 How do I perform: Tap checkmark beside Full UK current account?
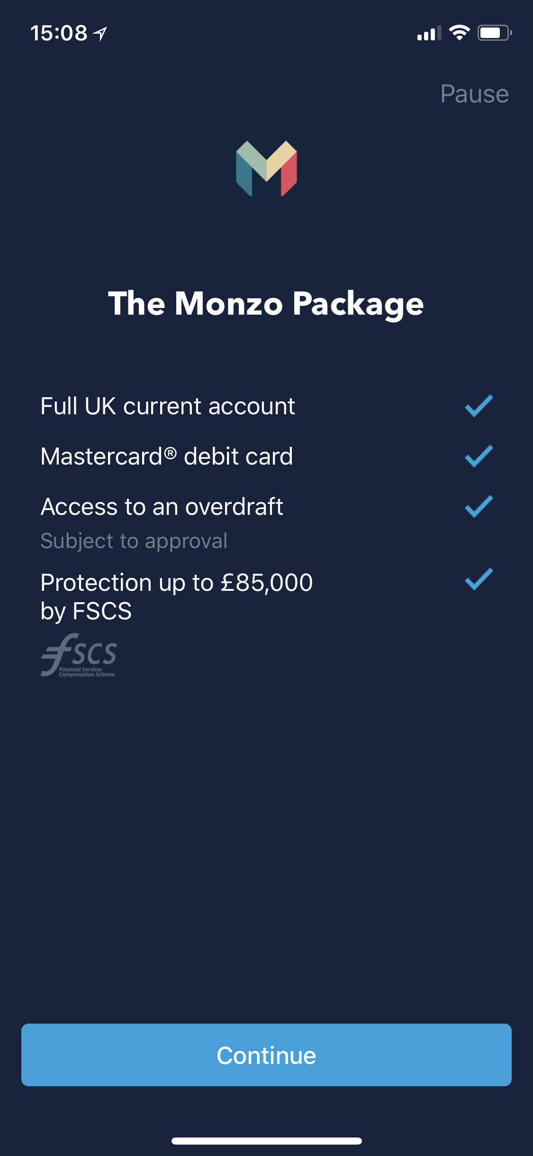[479, 406]
